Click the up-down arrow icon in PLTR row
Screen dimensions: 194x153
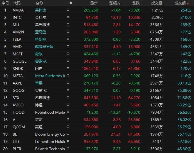(68, 148)
